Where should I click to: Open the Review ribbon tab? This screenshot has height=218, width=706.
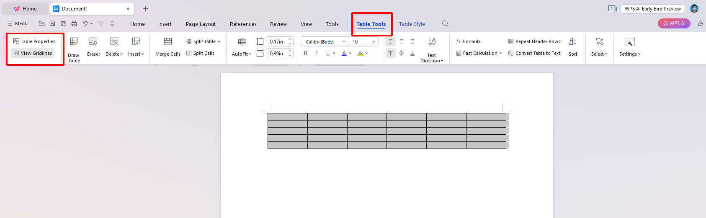point(278,24)
